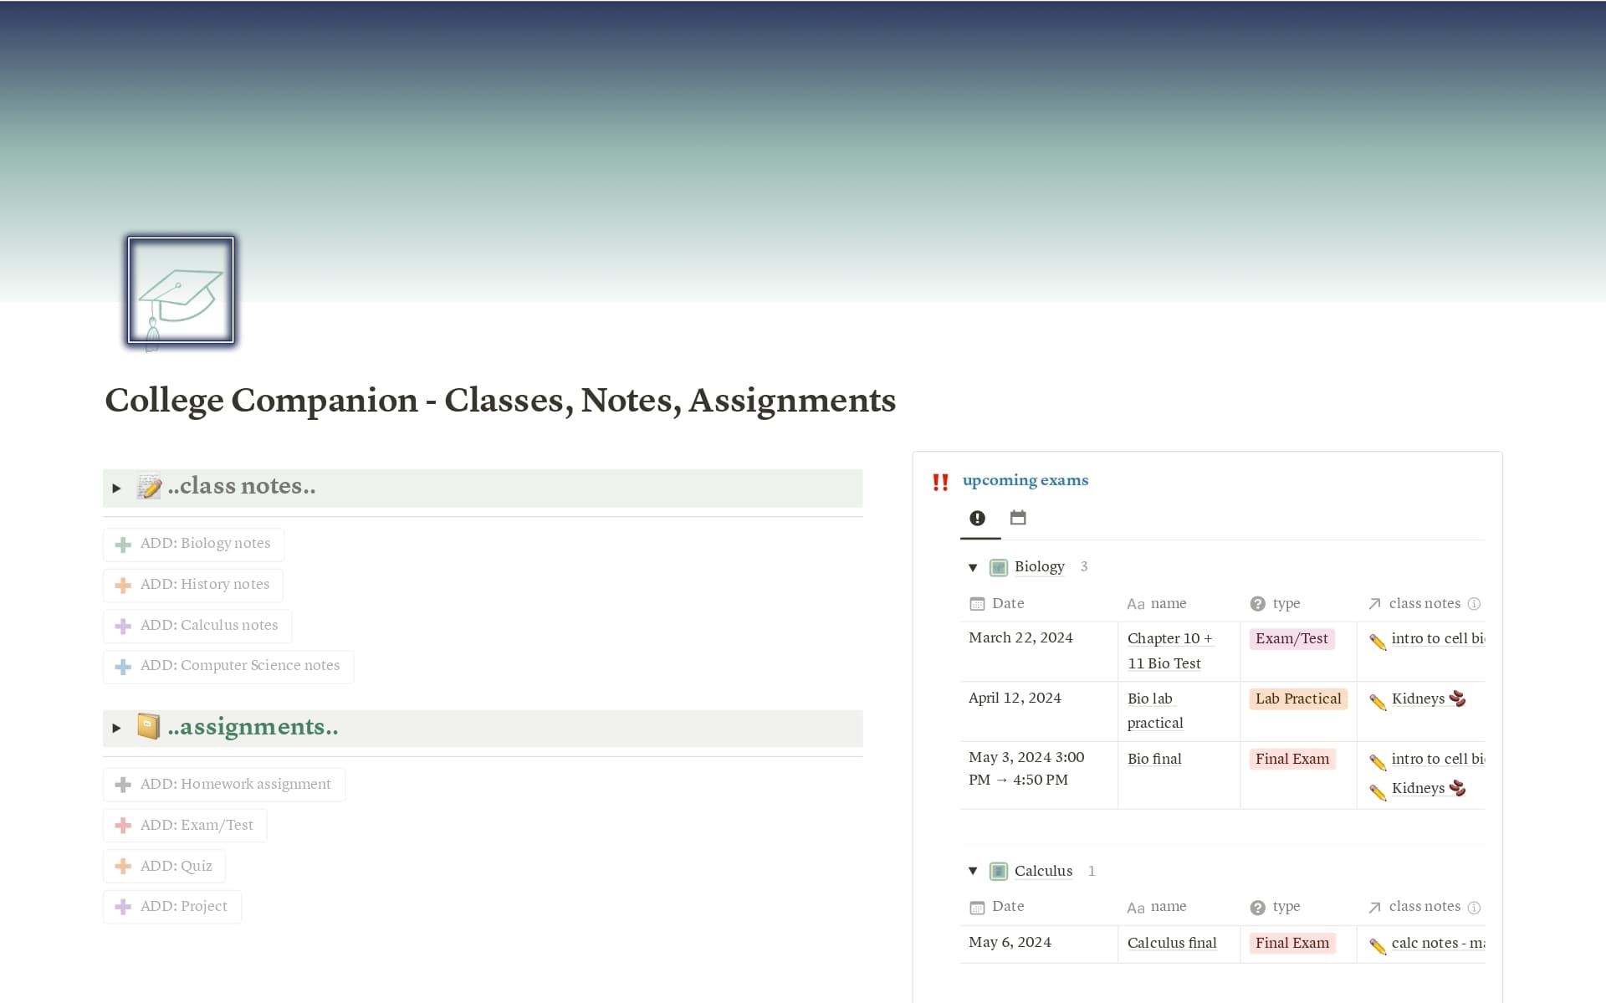Click the ADD: Quiz button
The width and height of the screenshot is (1606, 1003).
pos(164,865)
